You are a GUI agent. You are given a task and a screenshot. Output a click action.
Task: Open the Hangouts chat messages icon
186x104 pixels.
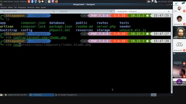tap(183, 3)
